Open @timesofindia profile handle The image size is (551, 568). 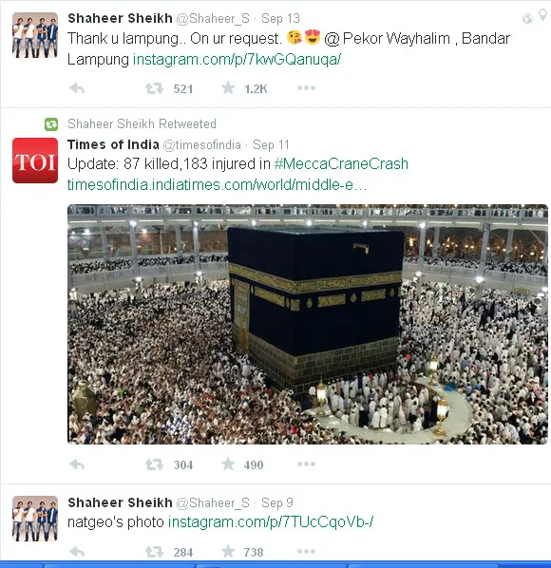(201, 145)
